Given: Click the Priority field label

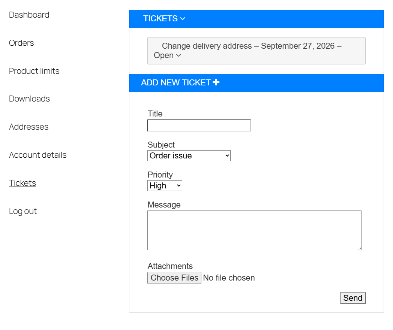Looking at the screenshot, I should [160, 175].
